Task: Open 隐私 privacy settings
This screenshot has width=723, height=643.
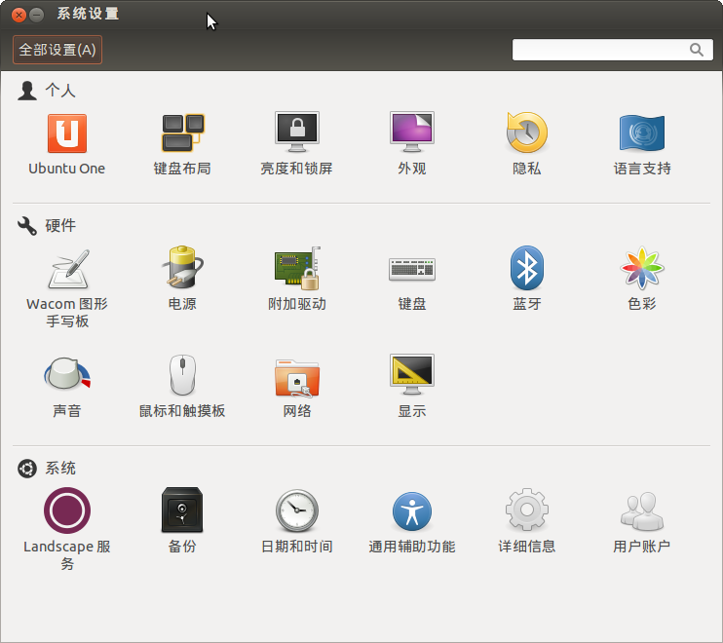Action: 526,144
